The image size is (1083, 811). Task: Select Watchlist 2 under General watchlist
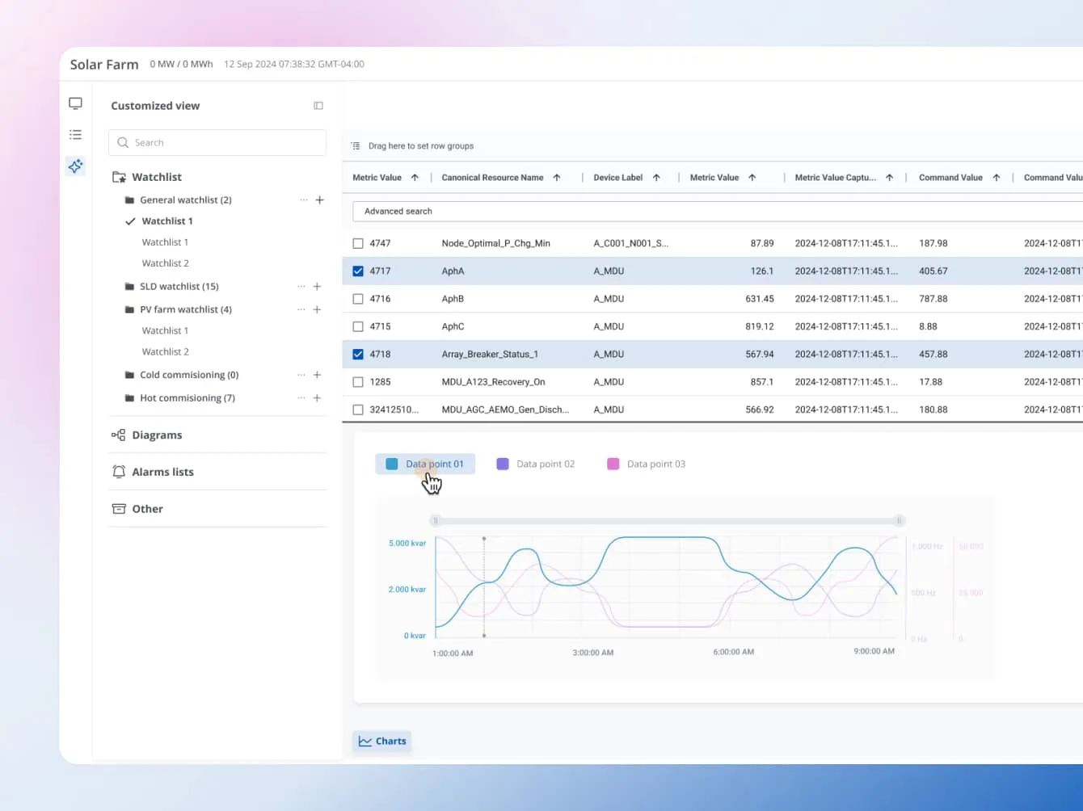[165, 263]
